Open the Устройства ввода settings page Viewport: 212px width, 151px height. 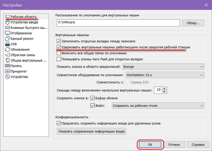click(24, 22)
